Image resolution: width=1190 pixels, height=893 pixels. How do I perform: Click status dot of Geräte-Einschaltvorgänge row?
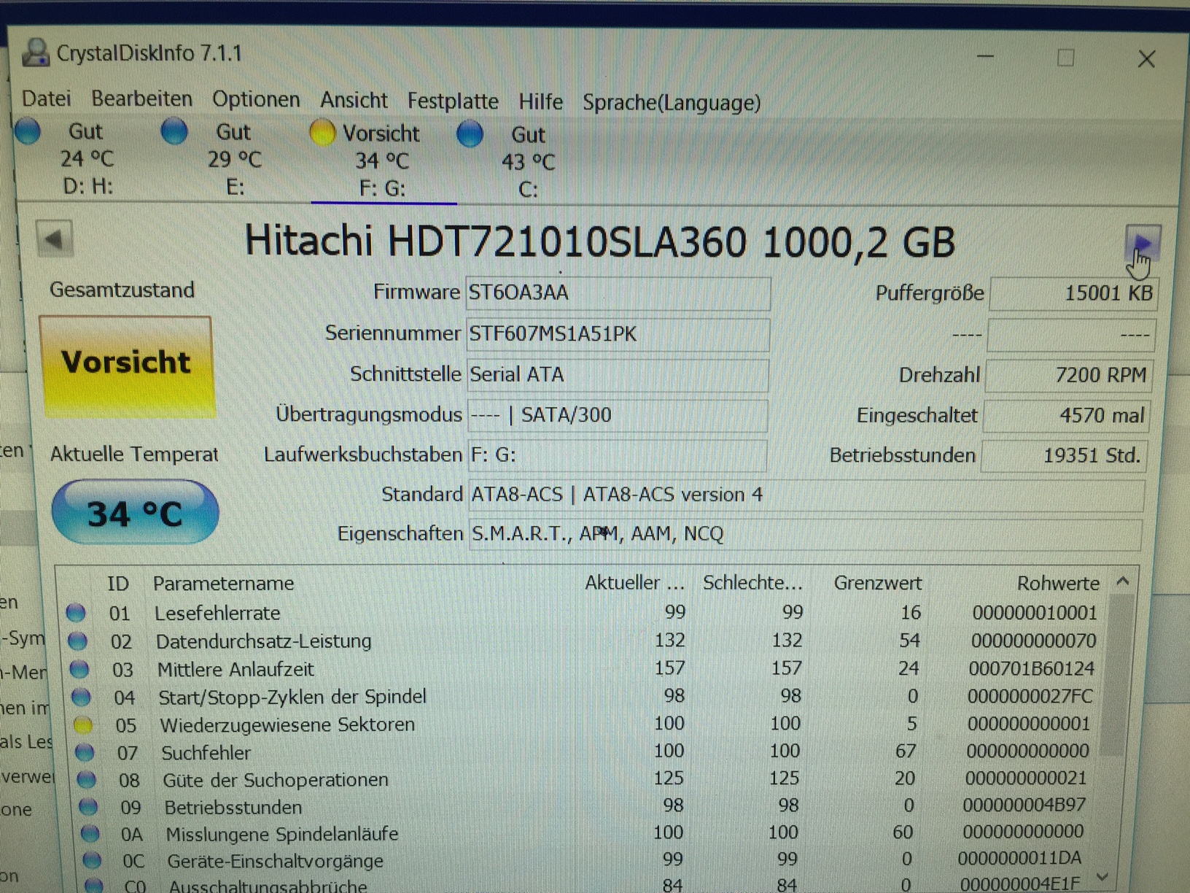pos(92,861)
